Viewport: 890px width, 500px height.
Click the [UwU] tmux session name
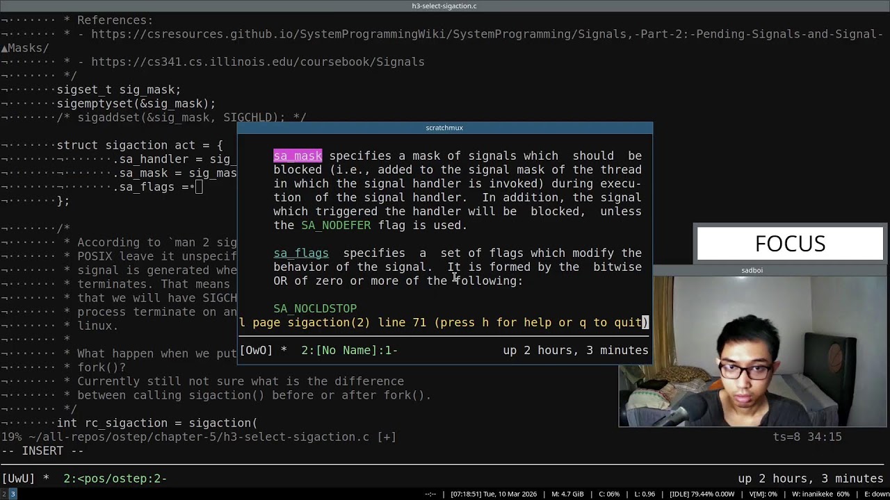pos(19,478)
